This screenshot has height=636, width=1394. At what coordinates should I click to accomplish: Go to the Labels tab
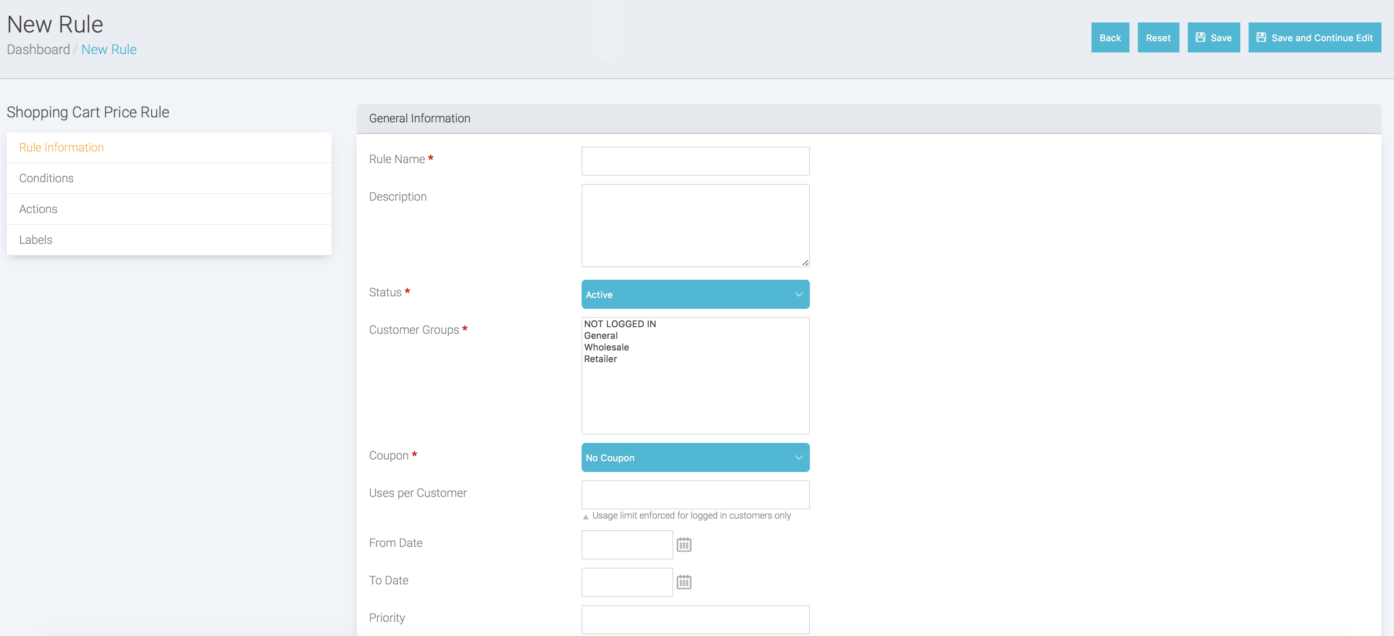36,240
